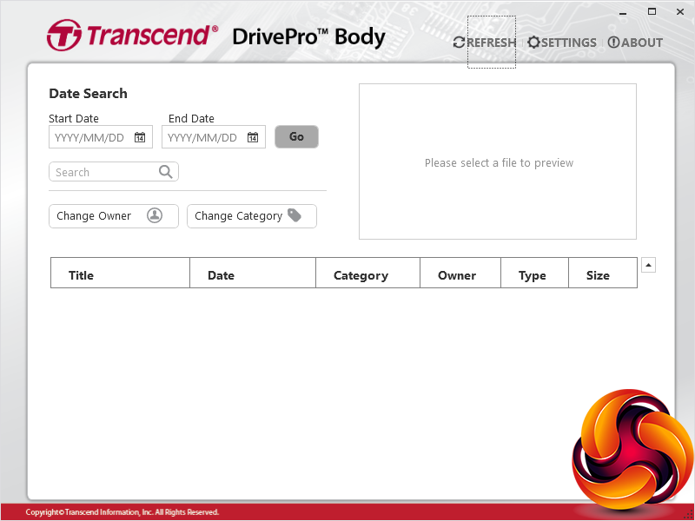Open Start Date calendar picker icon
The image size is (695, 521).
click(x=140, y=137)
